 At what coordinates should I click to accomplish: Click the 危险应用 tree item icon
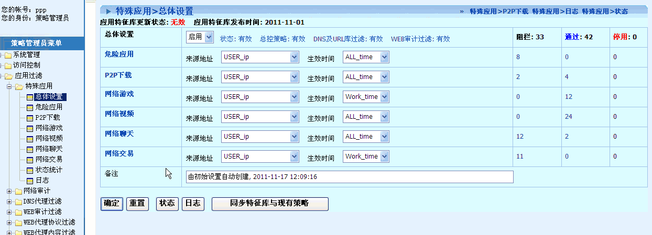[x=30, y=107]
